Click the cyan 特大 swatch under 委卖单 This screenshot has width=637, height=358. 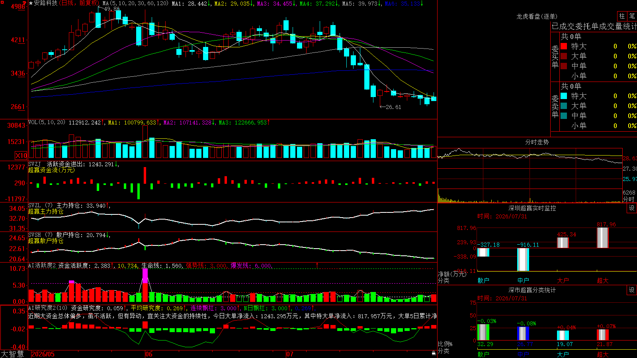(x=564, y=96)
